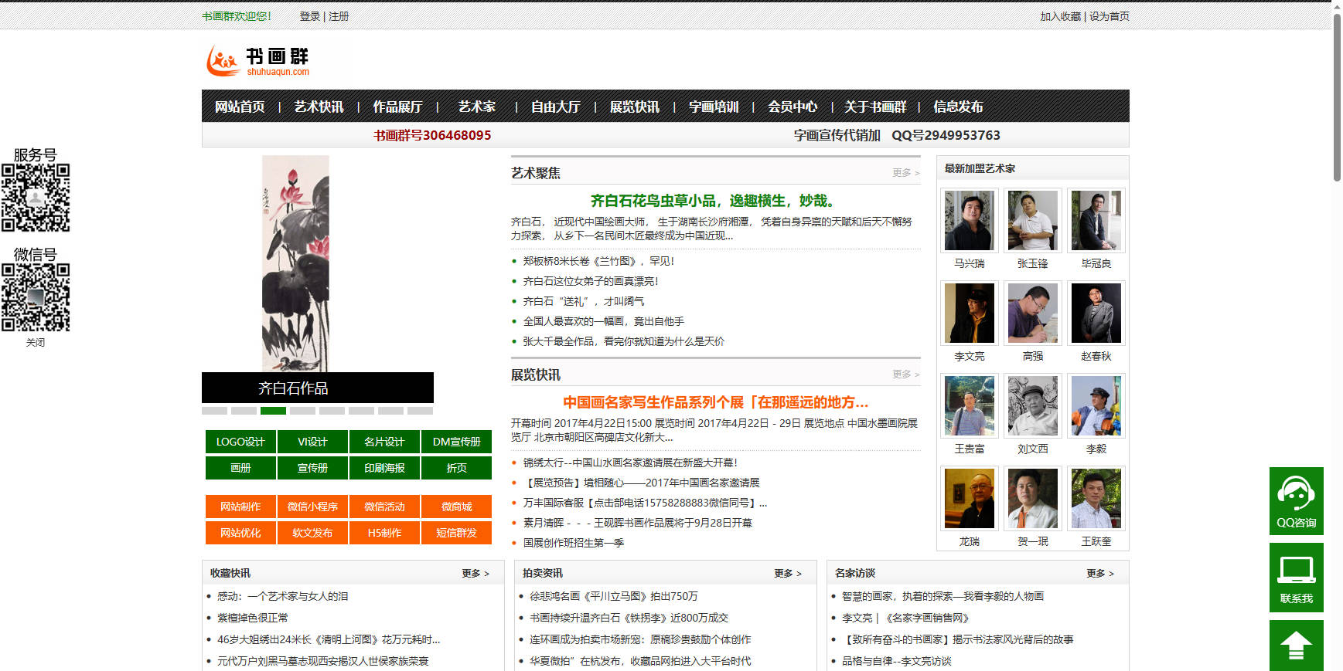Click the 网站制作 orange button
The width and height of the screenshot is (1343, 671).
pos(240,507)
